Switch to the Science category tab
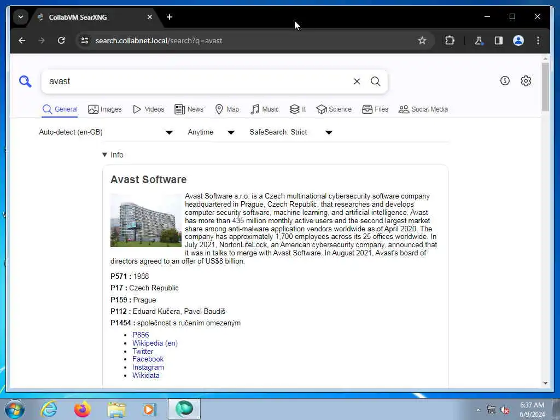 click(334, 109)
